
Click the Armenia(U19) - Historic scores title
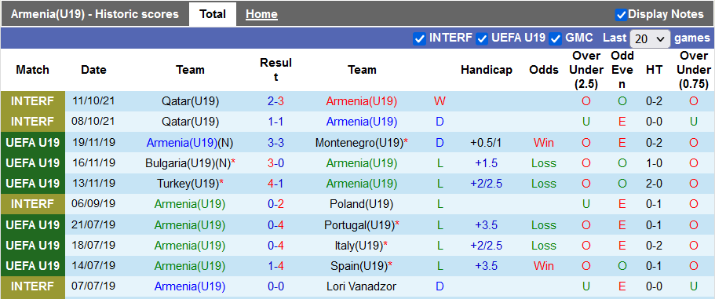pos(95,15)
